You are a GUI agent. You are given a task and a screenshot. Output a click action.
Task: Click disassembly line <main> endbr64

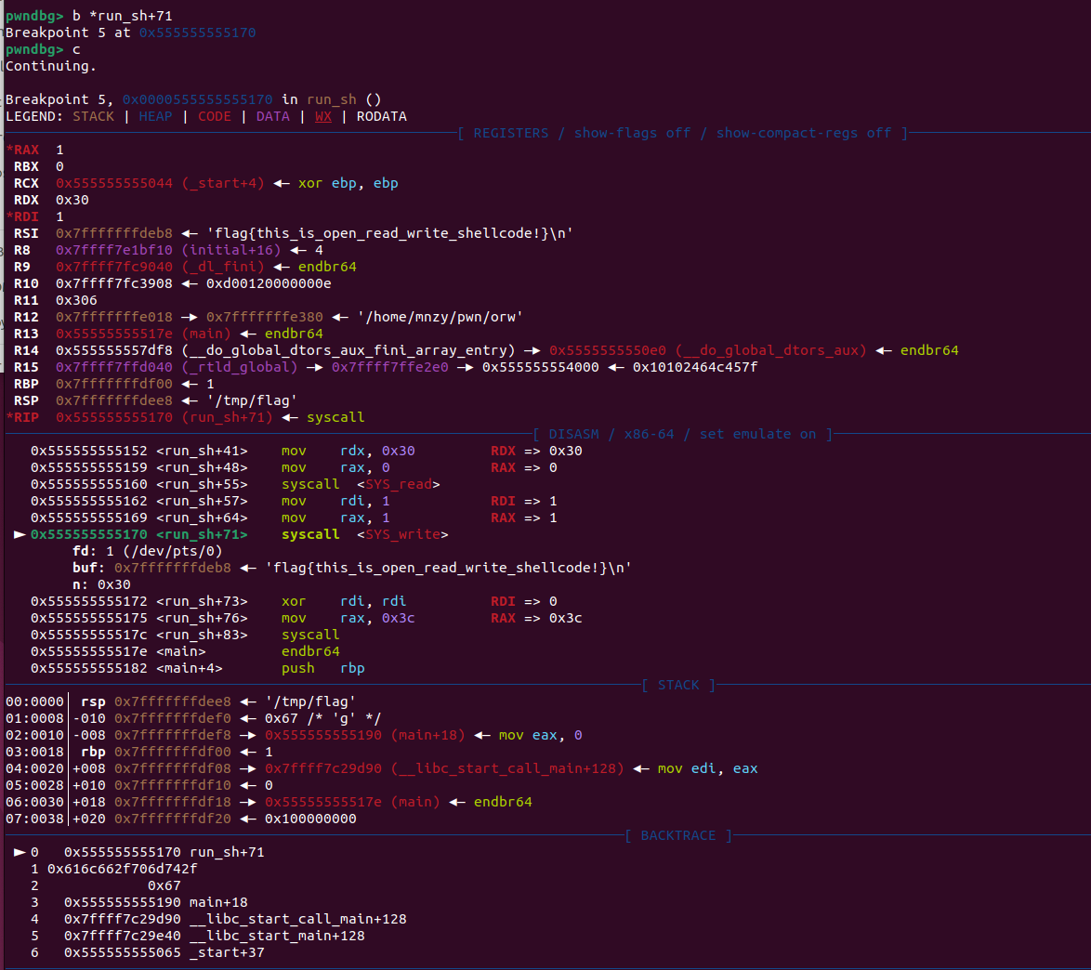[x=185, y=650]
